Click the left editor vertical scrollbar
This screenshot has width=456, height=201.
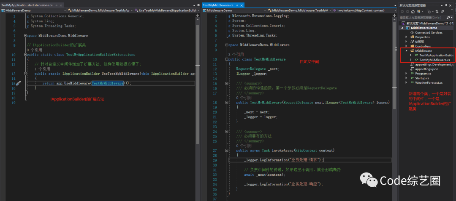tap(198, 84)
